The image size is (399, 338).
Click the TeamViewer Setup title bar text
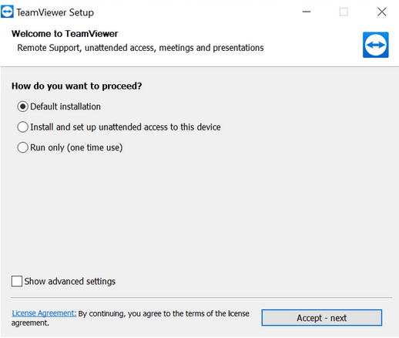(x=55, y=12)
